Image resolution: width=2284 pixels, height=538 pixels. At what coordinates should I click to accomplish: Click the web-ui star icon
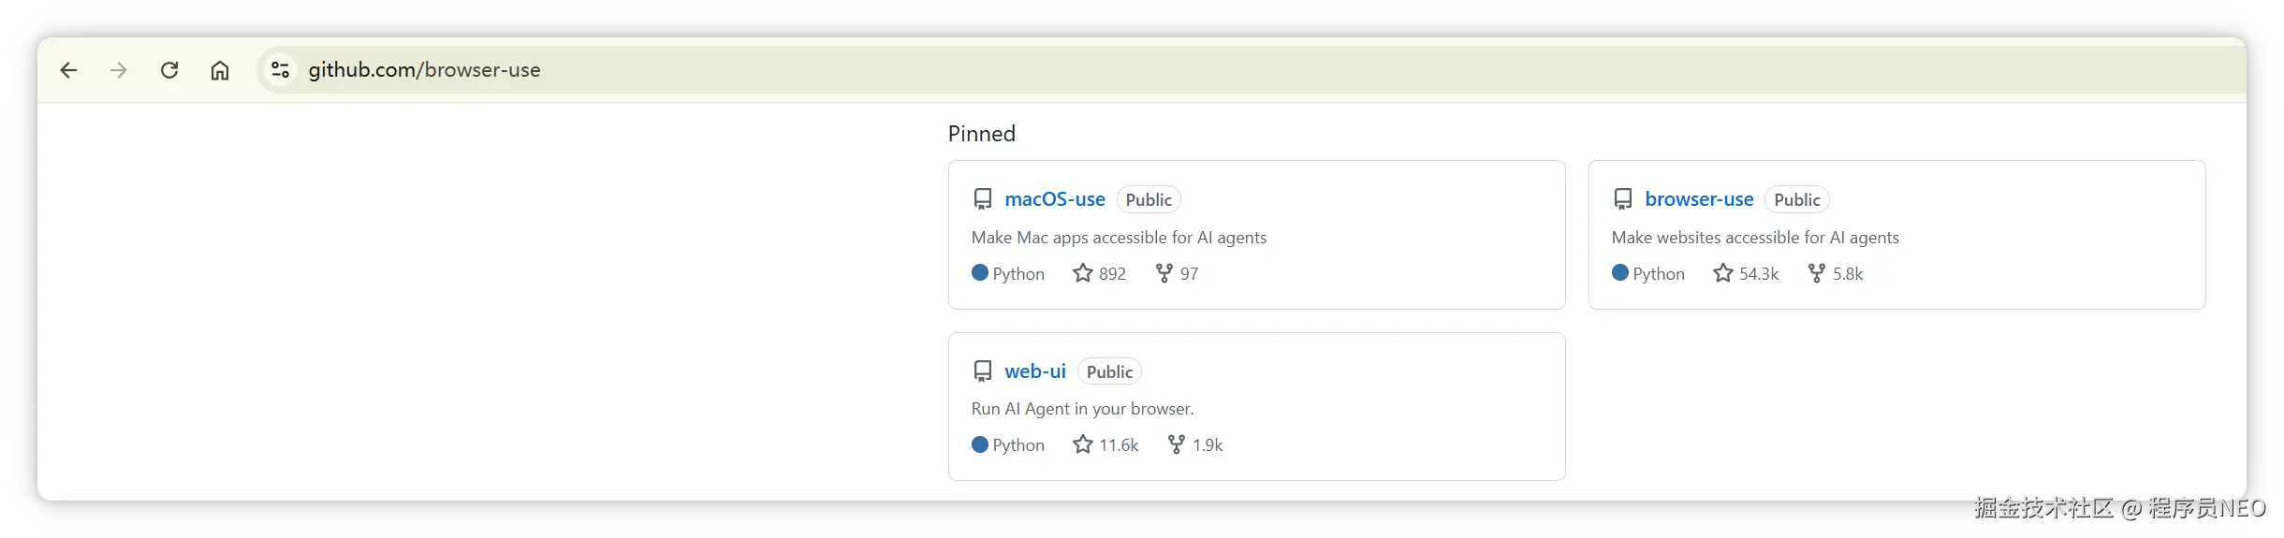tap(1083, 444)
